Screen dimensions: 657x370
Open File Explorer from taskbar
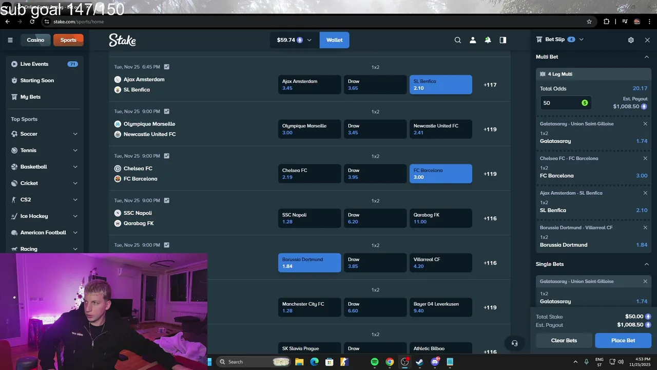pos(299,362)
